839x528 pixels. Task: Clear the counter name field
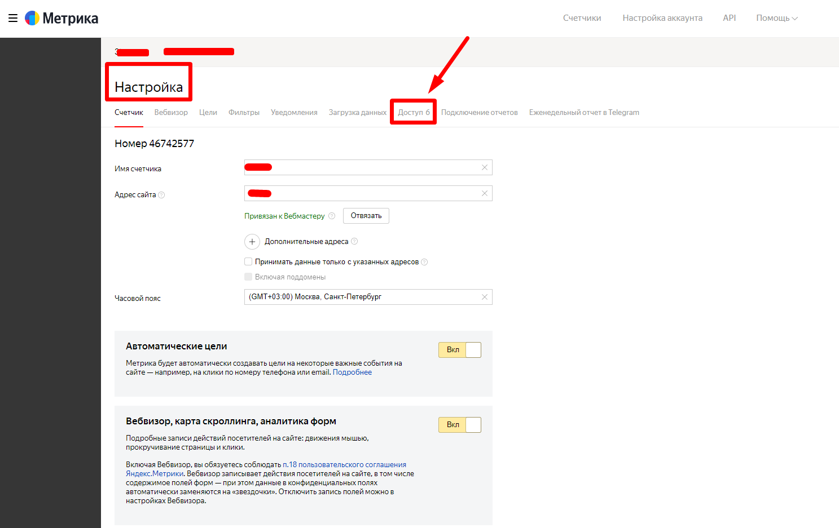click(484, 167)
